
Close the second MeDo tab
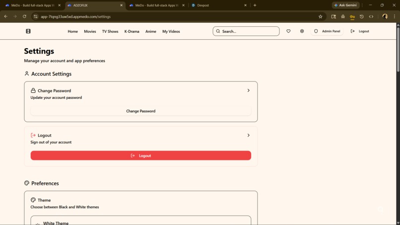[183, 5]
